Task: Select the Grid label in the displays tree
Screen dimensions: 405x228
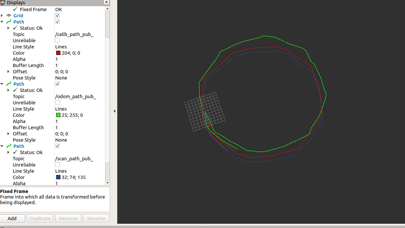Action: [18, 15]
